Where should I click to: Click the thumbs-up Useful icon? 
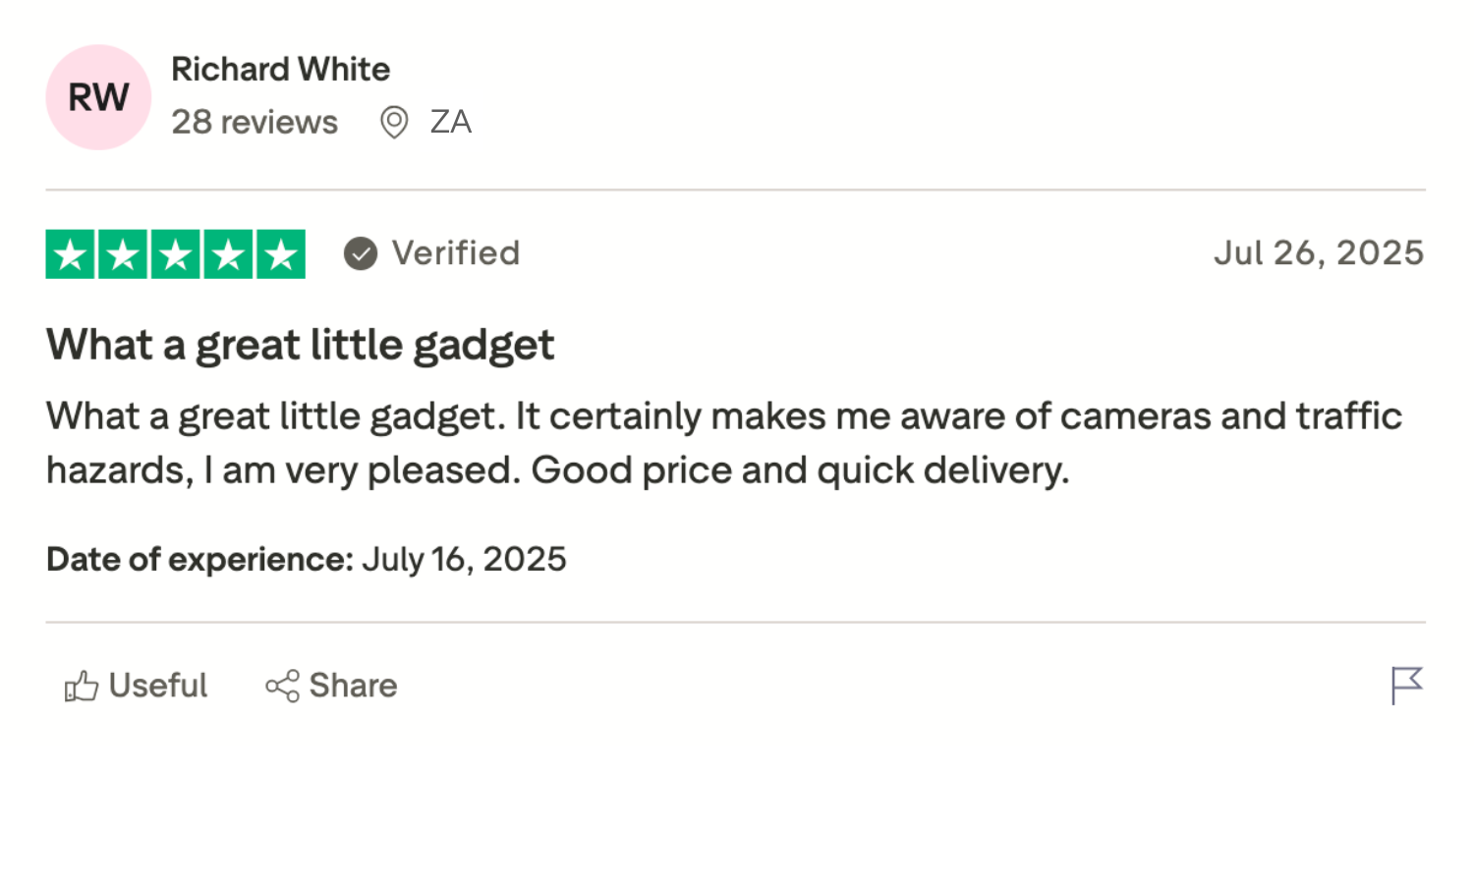click(82, 686)
